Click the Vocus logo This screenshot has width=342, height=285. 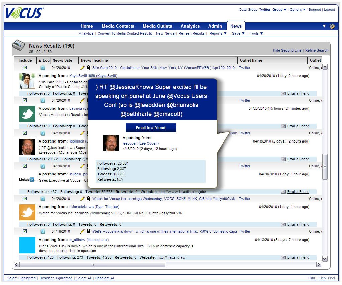click(25, 13)
